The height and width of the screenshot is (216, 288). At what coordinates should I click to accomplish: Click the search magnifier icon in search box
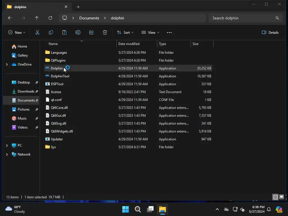point(277,18)
